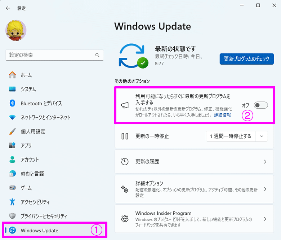The width and height of the screenshot is (281, 240).
Task: Select アプリ label in sidebar
Action: 26,145
